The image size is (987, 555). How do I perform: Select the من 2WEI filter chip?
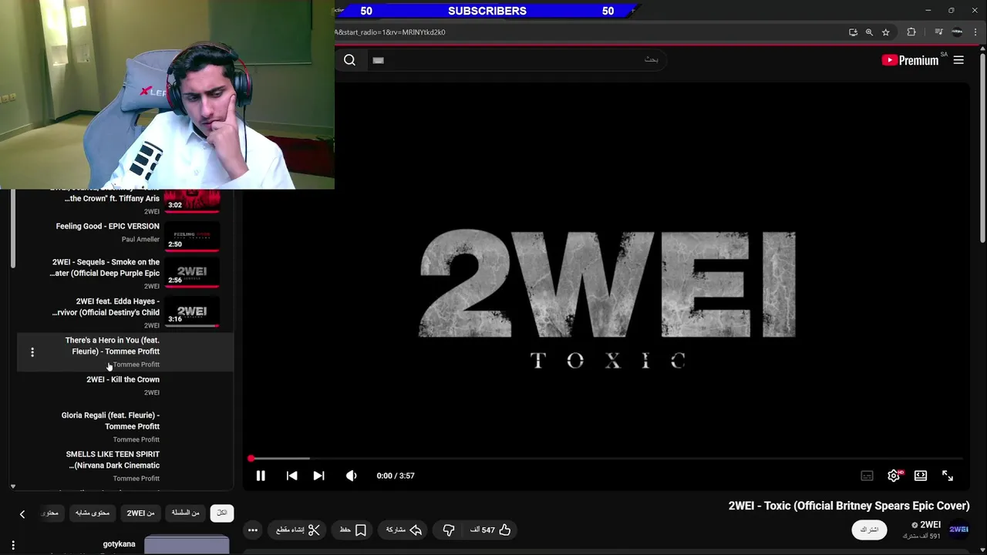coord(140,513)
